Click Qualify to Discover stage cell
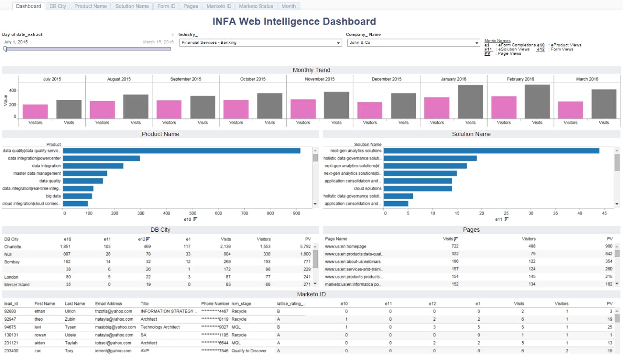623x354 pixels. 249,351
